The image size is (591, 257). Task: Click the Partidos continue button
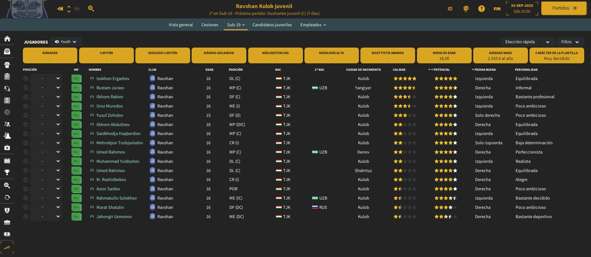pos(563,8)
